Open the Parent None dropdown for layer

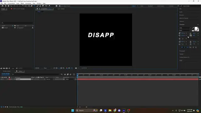70,79
